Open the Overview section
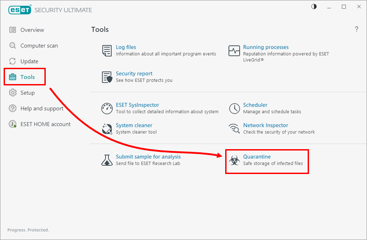 click(32, 30)
